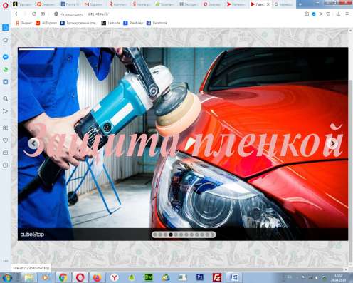Open the Opera main menu logo
This screenshot has width=353, height=283.
pyautogui.click(x=5, y=5)
